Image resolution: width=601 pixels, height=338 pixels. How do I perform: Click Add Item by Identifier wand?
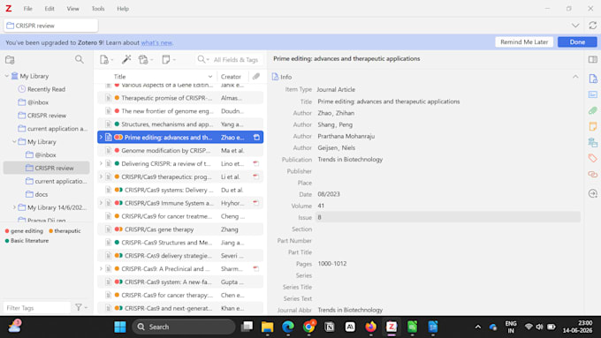[126, 59]
